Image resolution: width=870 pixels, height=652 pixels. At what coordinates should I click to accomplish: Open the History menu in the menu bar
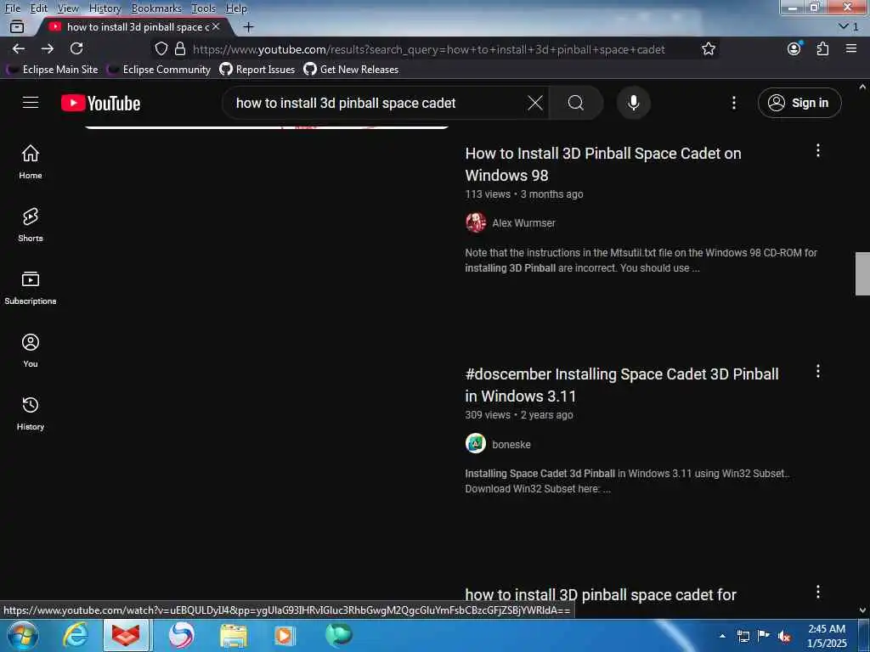point(105,8)
